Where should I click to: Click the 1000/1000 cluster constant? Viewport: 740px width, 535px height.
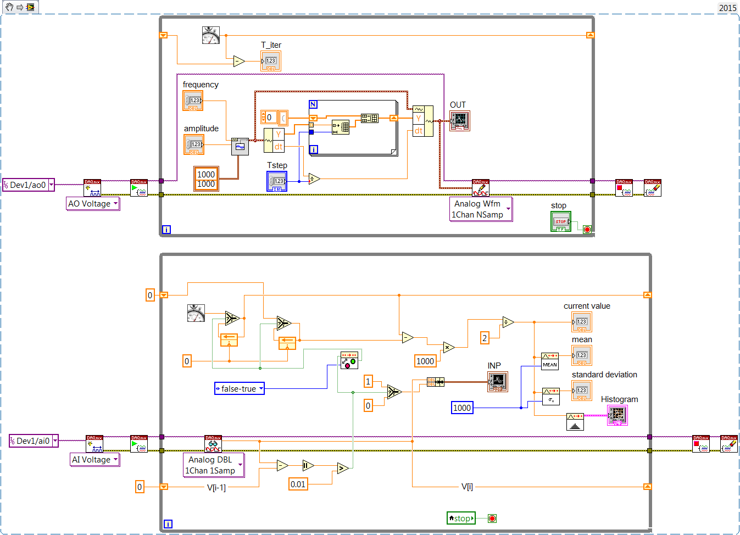pos(206,179)
